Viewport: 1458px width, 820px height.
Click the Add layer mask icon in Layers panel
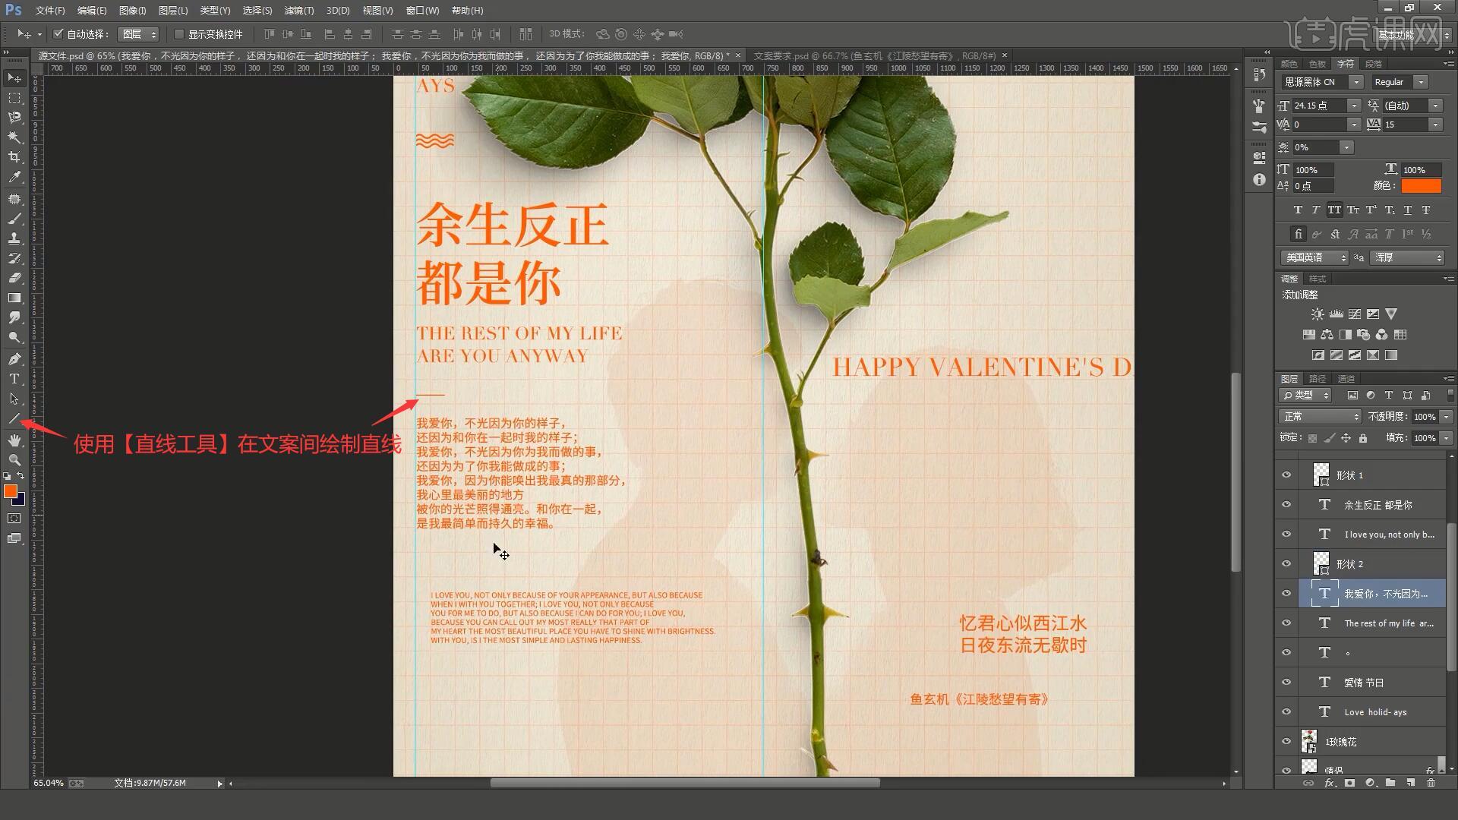pos(1349,784)
